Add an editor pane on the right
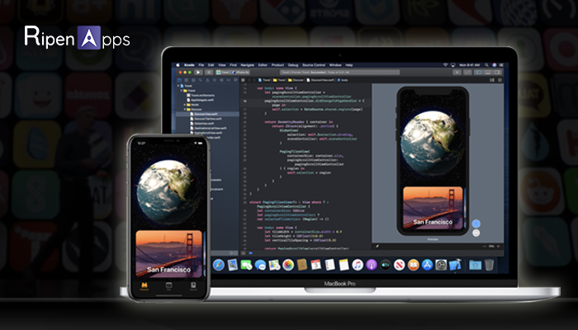 [x=500, y=80]
